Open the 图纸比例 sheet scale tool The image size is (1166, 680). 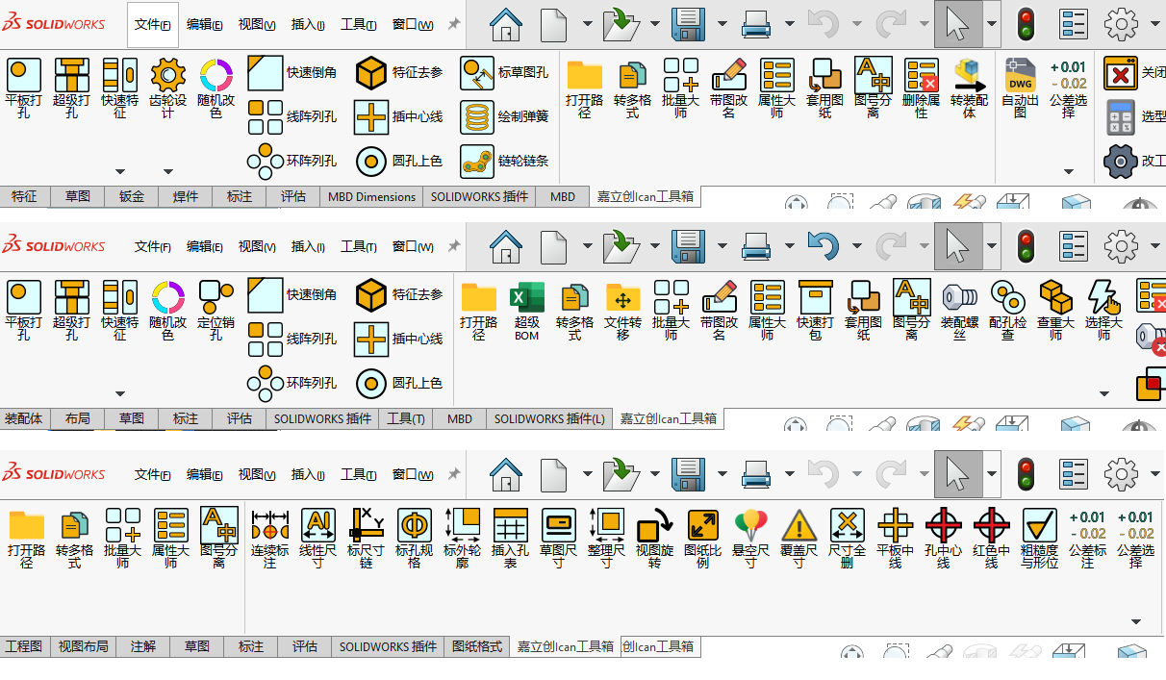pos(702,539)
